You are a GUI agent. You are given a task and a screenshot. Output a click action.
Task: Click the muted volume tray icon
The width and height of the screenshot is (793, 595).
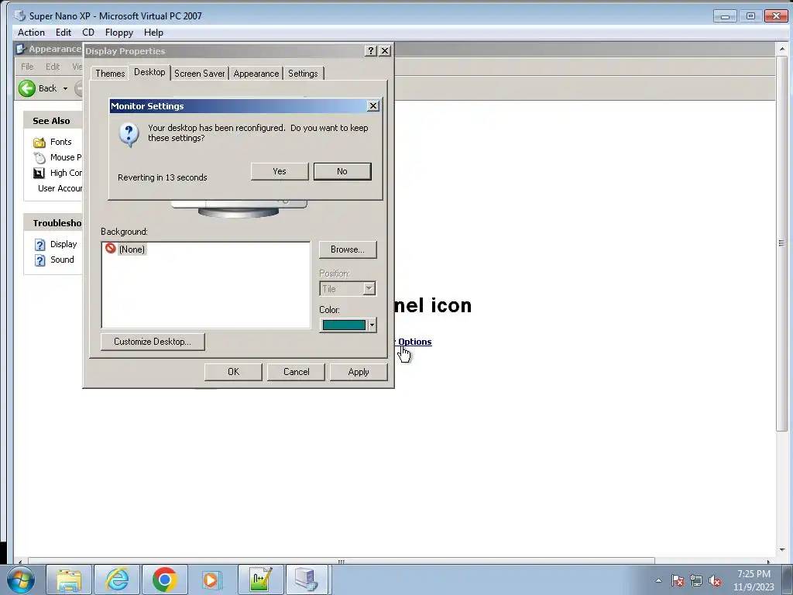tap(715, 580)
